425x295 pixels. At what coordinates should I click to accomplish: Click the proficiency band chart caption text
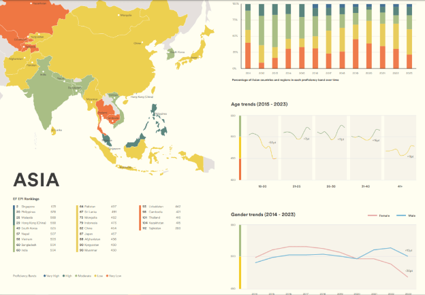point(285,80)
